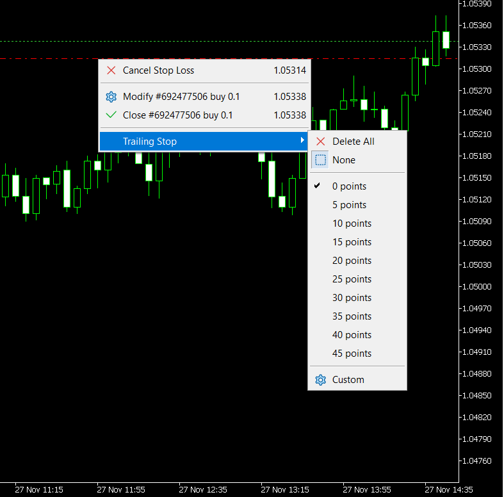Click the green checkmark Close order icon
Screen dimensions: 504x497
coord(111,115)
